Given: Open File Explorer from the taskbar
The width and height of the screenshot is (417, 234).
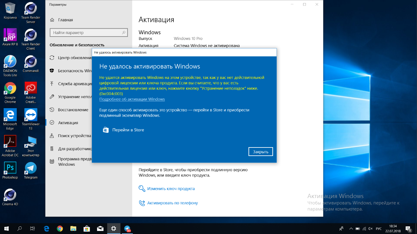Looking at the screenshot, I should [x=73, y=228].
